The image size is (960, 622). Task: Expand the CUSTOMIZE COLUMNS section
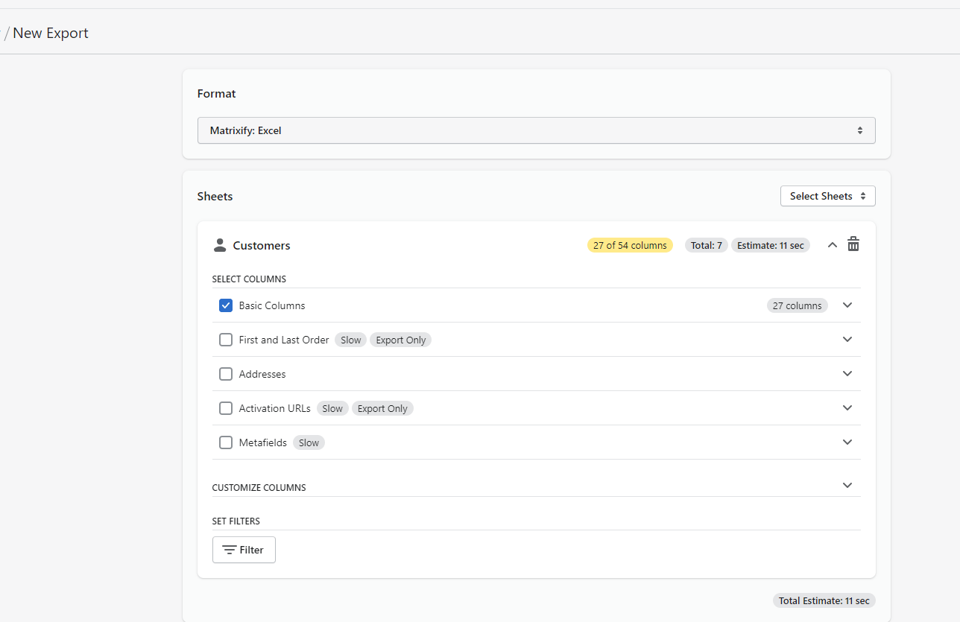pos(847,485)
